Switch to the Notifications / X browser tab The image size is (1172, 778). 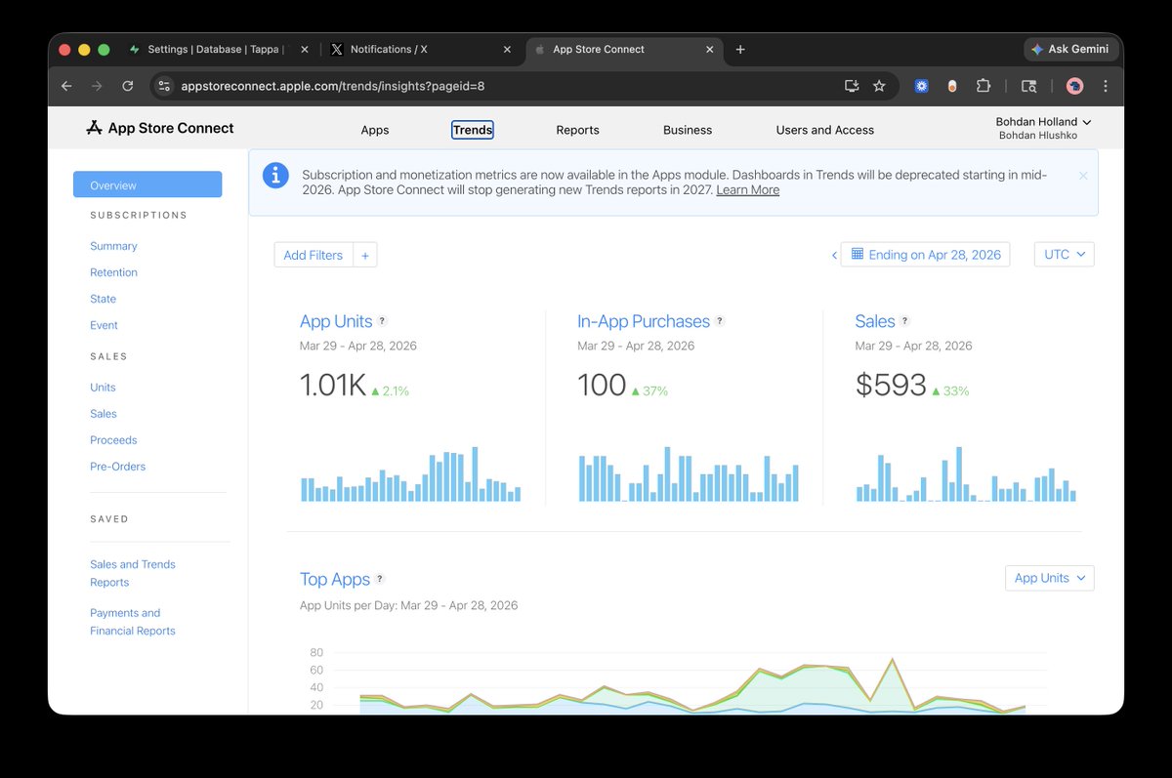point(422,50)
